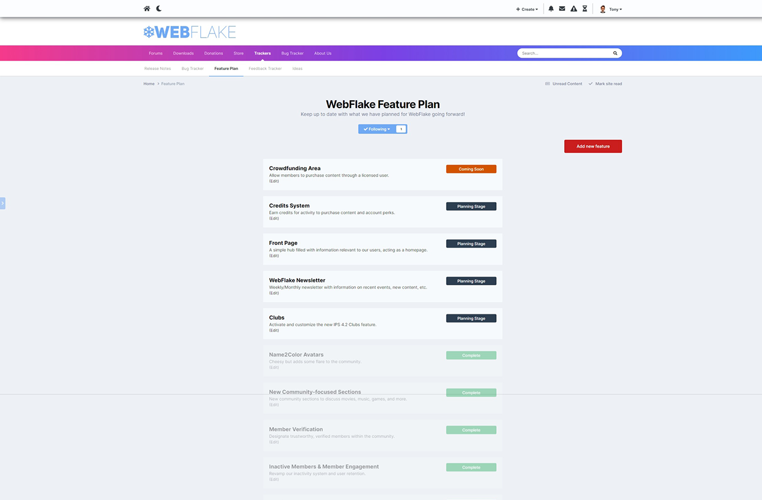
Task: Click the search magnifier icon
Action: [x=615, y=53]
